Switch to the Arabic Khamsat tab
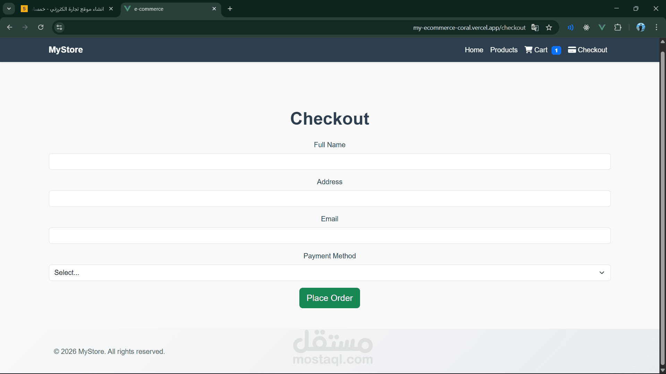Screen dimensions: 666x374 pyautogui.click(x=68, y=9)
